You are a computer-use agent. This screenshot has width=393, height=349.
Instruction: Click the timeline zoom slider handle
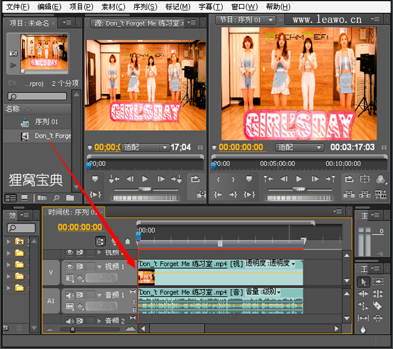[73, 329]
